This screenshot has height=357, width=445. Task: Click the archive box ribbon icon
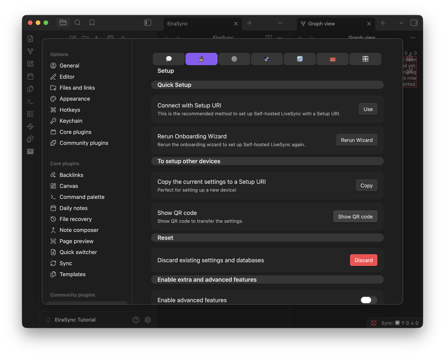click(30, 151)
